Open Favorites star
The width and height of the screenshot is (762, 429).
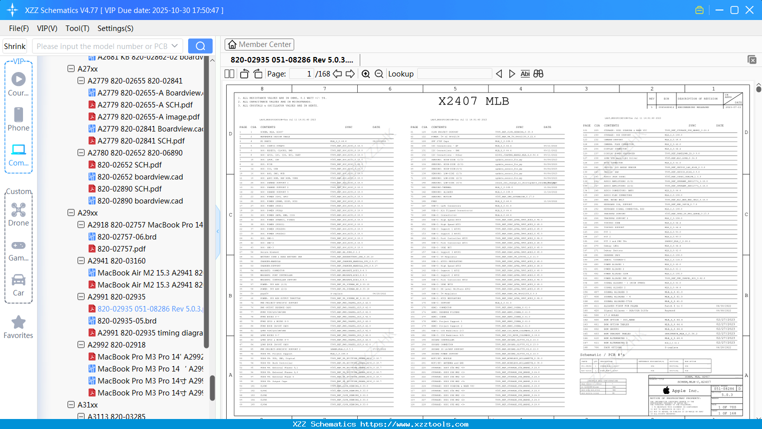(19, 327)
